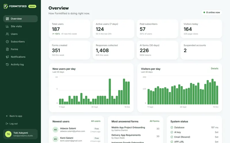
Task: Click the Adaeze Salami user name
Action: tap(68, 128)
